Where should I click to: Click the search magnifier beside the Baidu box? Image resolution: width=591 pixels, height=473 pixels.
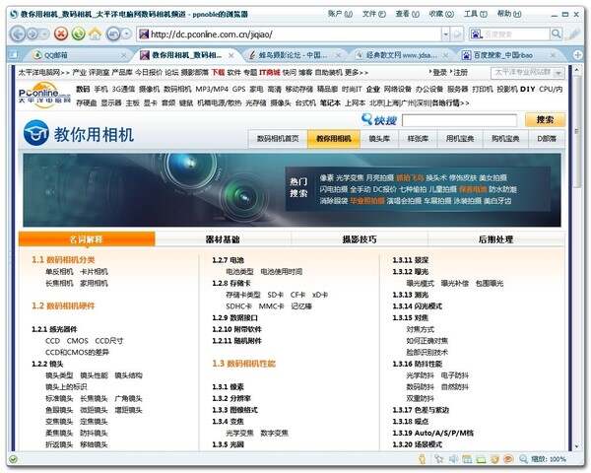557,34
